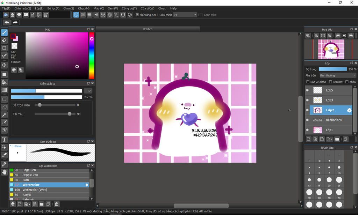Select the Magic Wand tool
Screen dimensions: 358x215
coord(5,114)
